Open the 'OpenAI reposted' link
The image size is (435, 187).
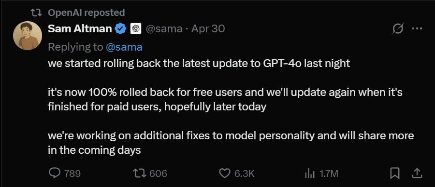click(x=87, y=13)
